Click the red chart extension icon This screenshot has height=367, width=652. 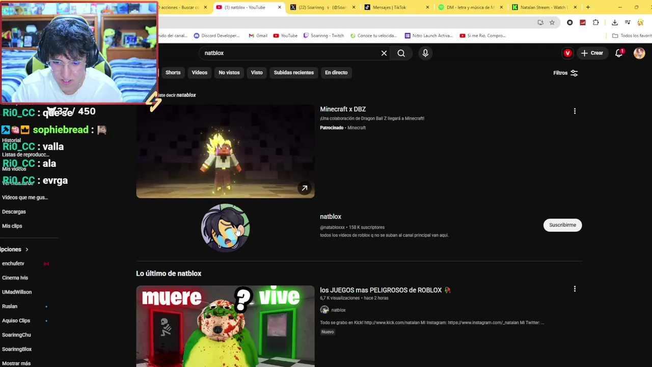coord(583,22)
